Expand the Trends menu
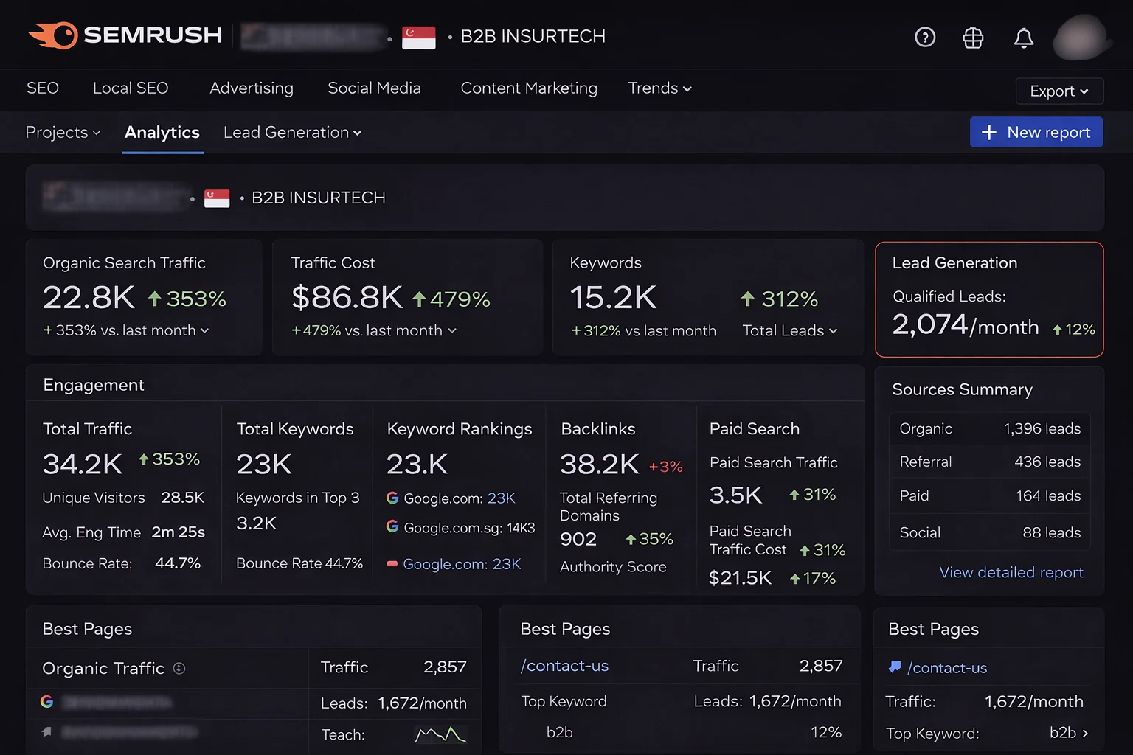1133x755 pixels. pyautogui.click(x=659, y=88)
